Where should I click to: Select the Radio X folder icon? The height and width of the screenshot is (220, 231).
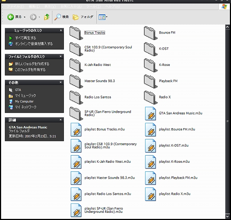(151, 98)
